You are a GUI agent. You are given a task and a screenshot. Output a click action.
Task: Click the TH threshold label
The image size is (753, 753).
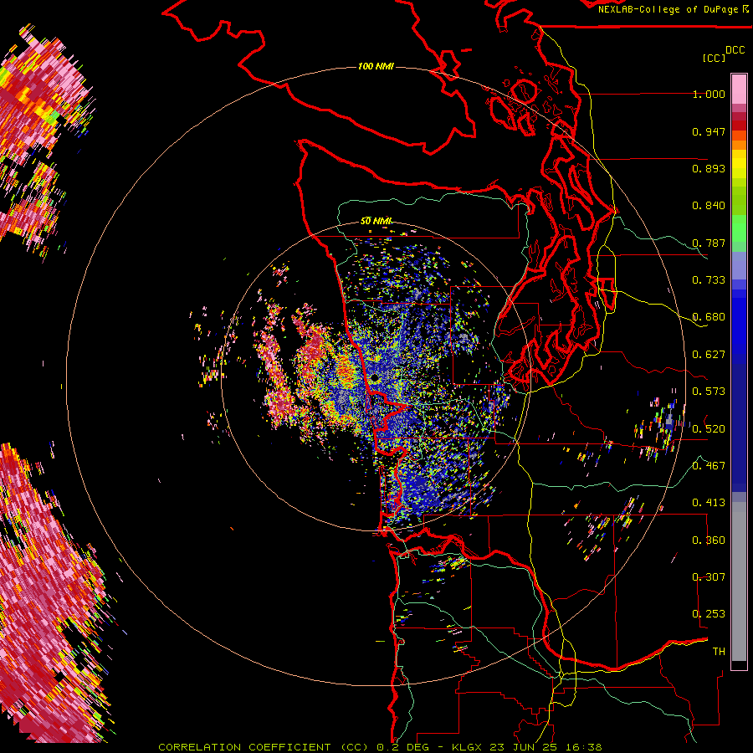pos(719,651)
